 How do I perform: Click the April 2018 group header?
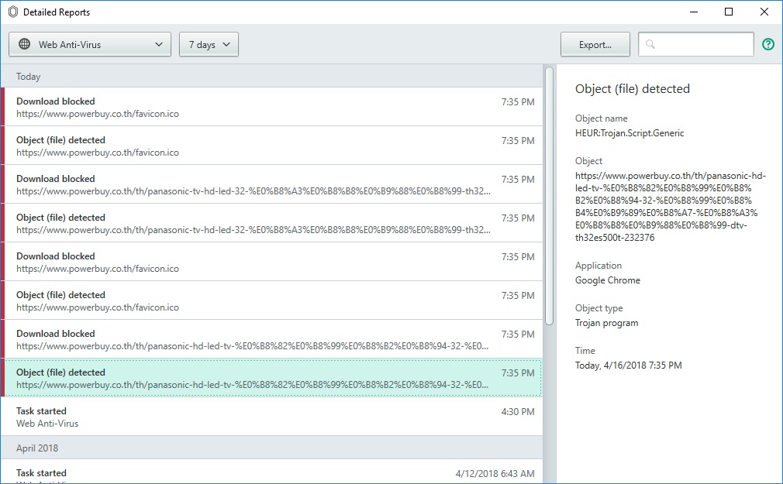tap(273, 448)
